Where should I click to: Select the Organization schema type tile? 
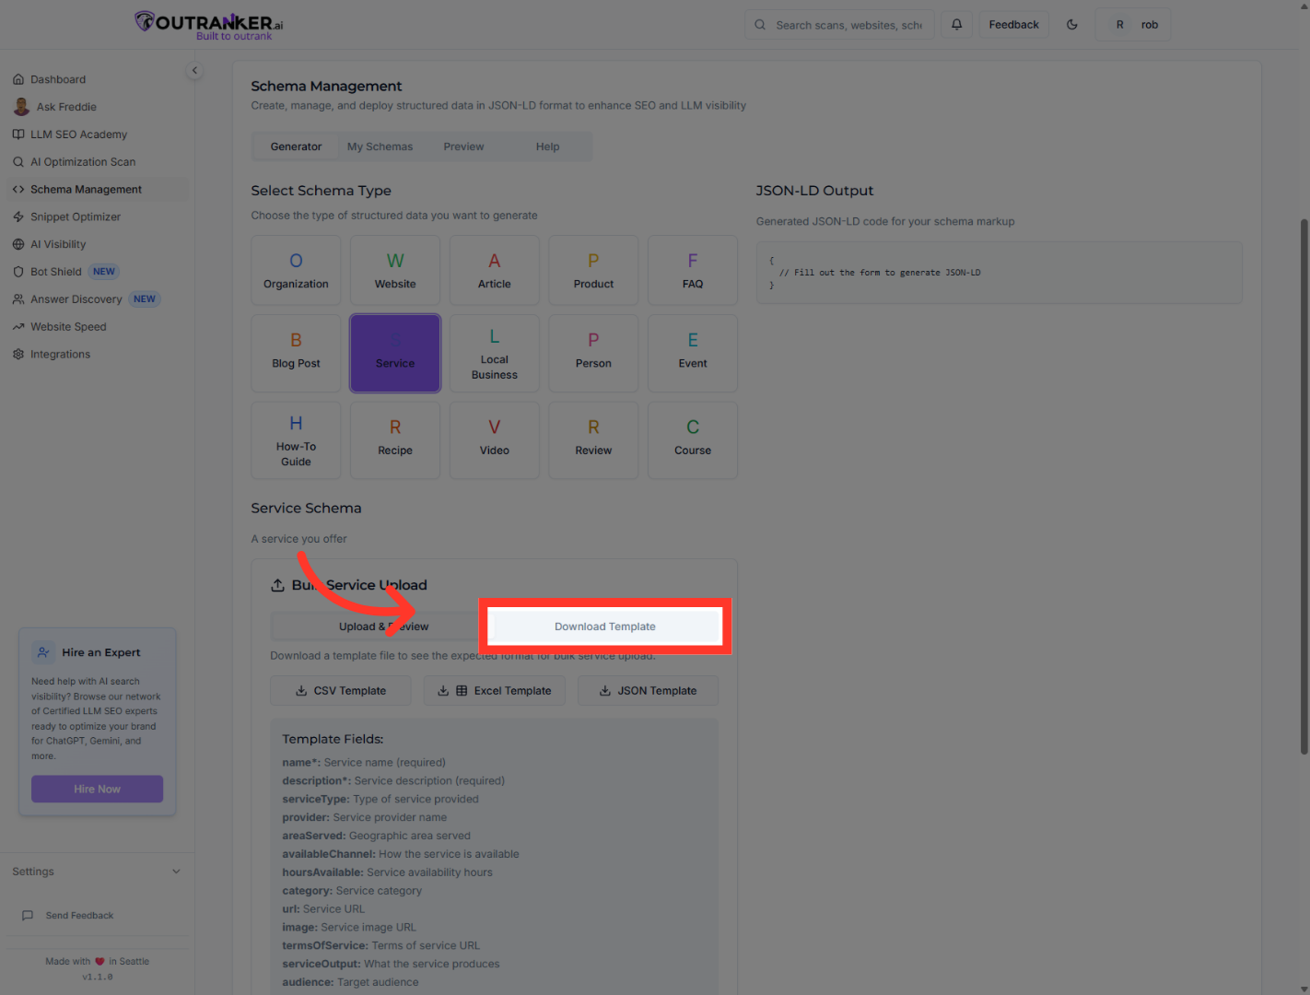coord(296,271)
